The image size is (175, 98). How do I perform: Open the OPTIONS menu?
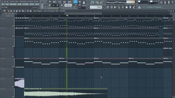point(25,4)
